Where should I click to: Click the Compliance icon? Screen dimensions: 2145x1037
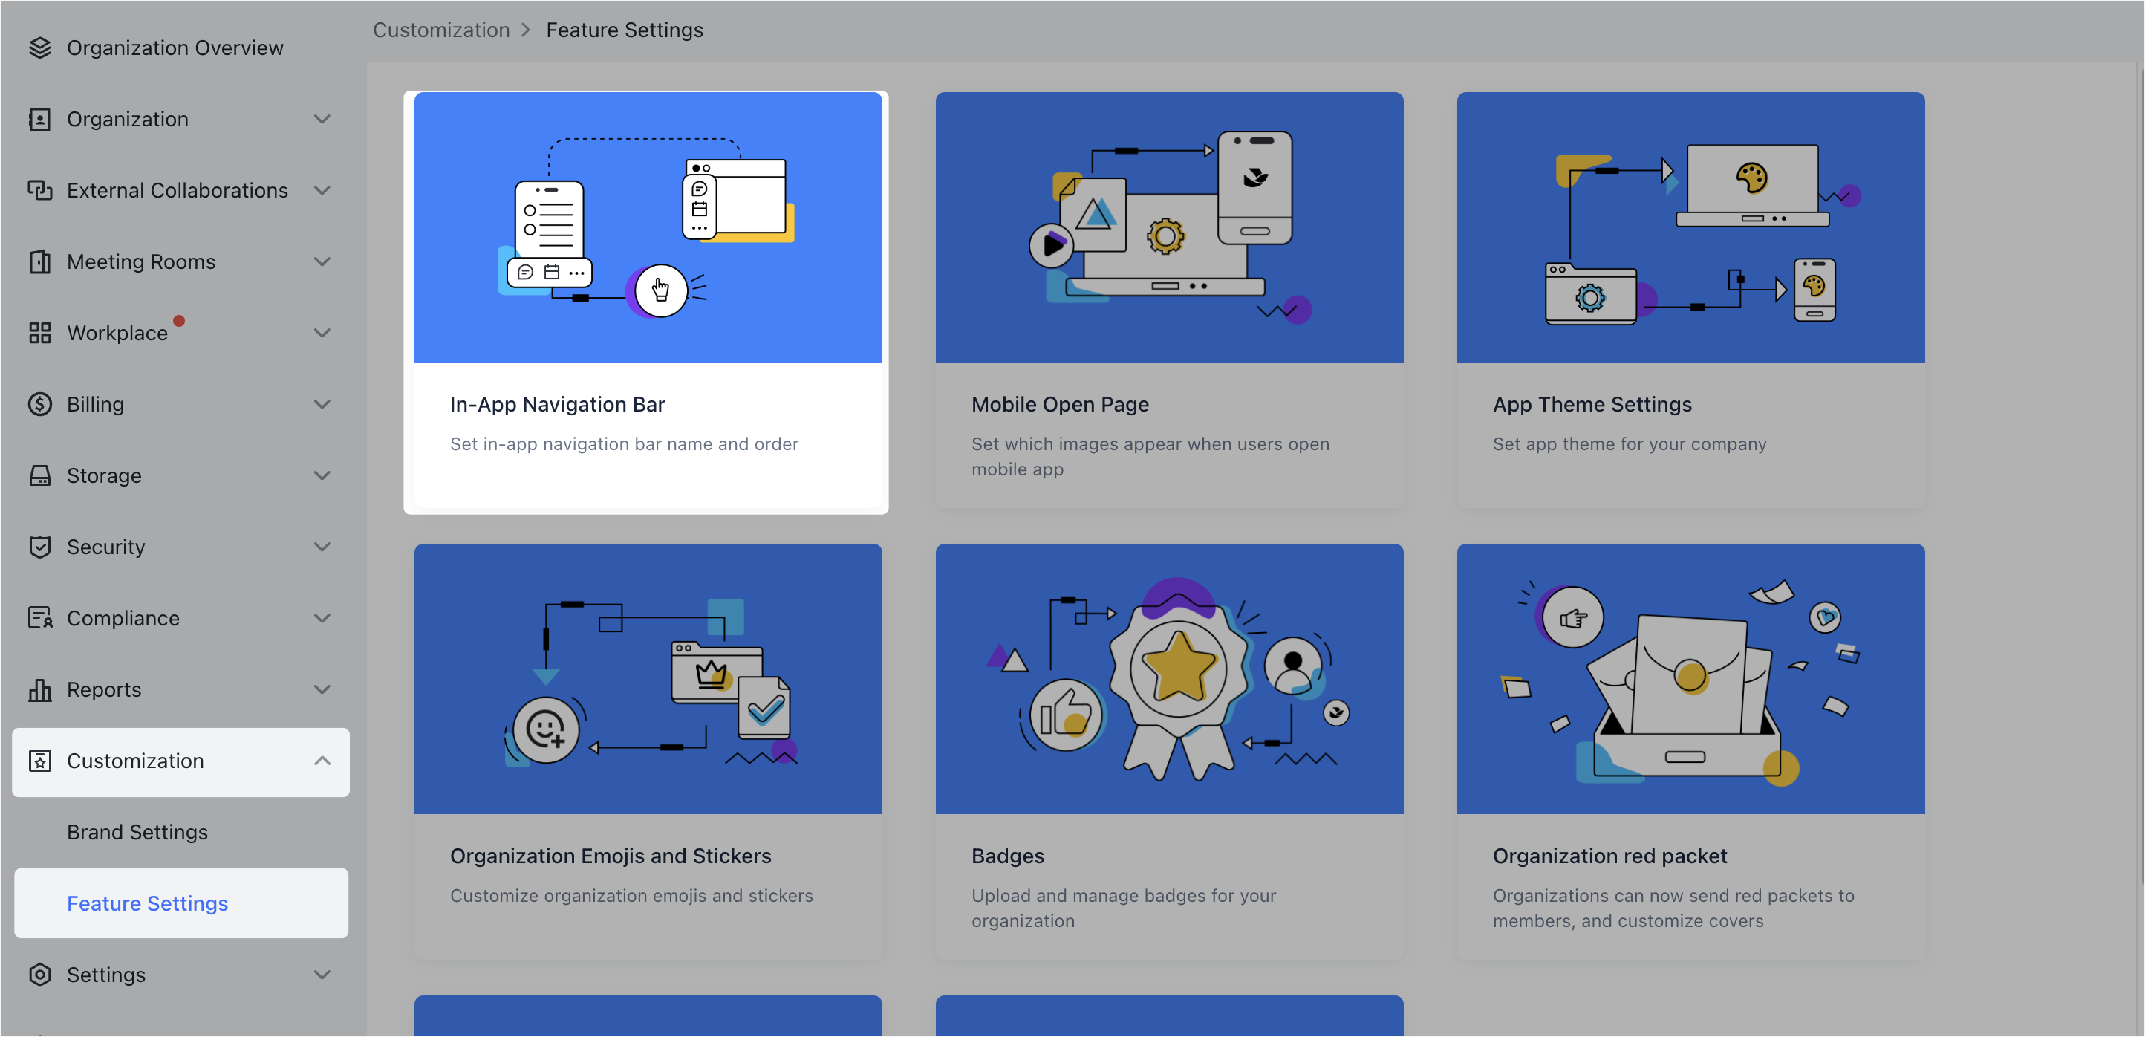coord(39,618)
